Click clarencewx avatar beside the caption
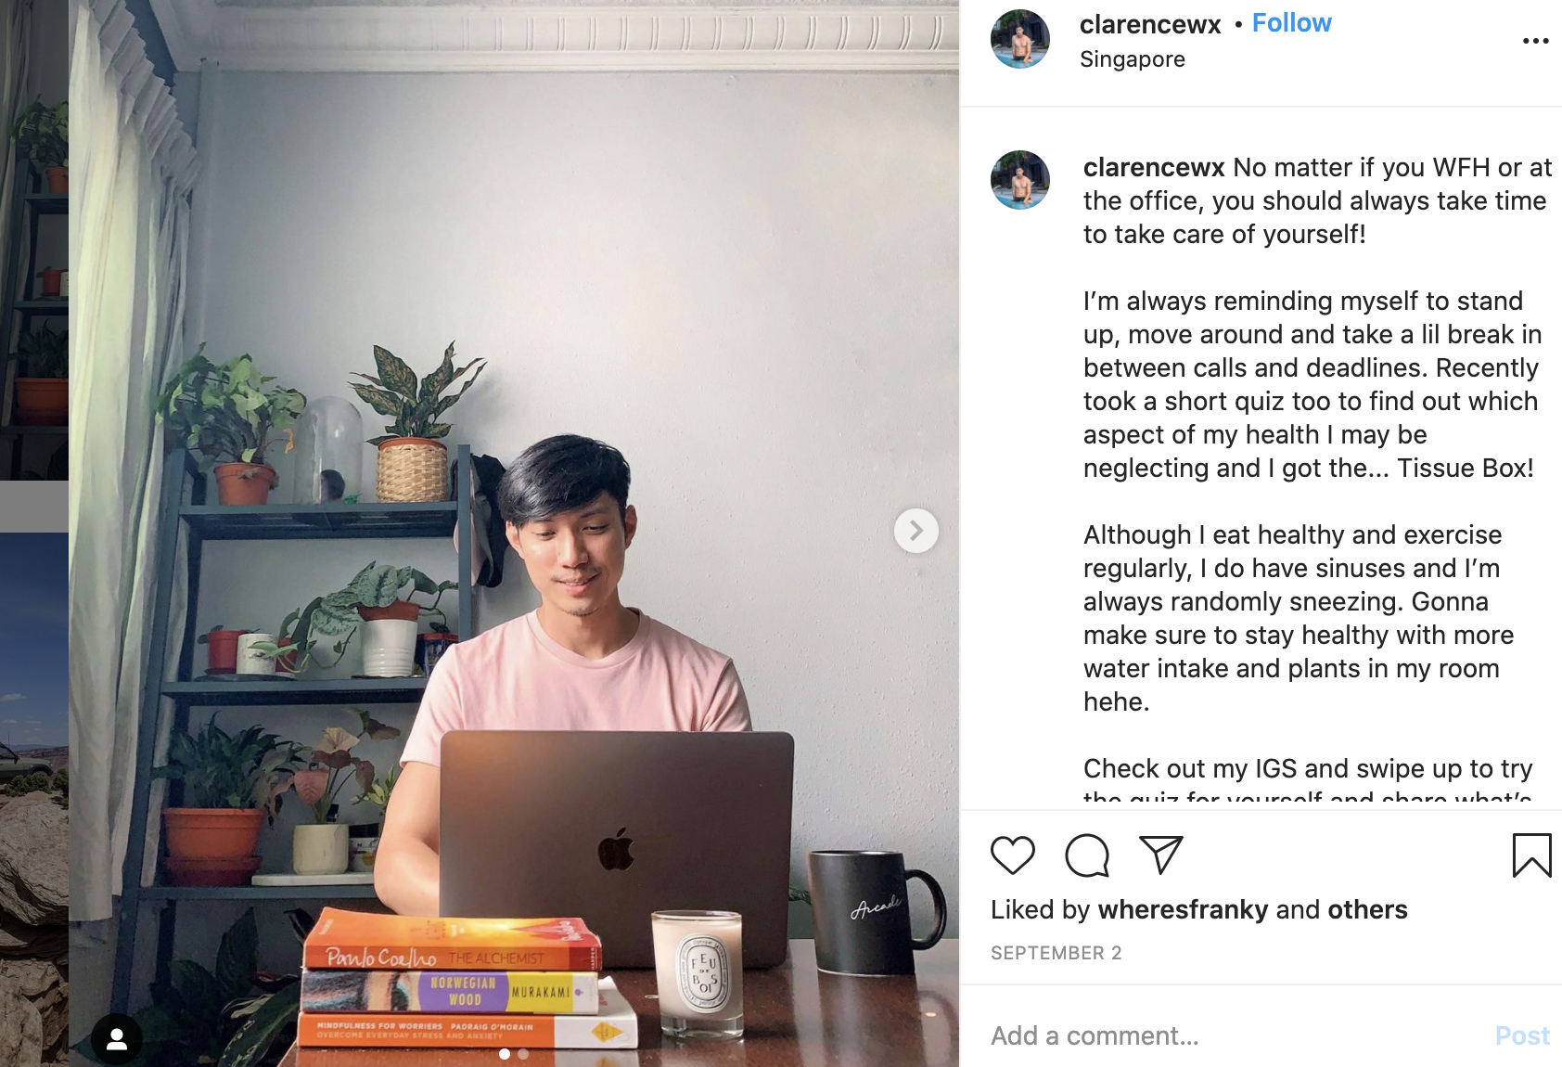Screen dimensions: 1562x1067 [x=1020, y=180]
